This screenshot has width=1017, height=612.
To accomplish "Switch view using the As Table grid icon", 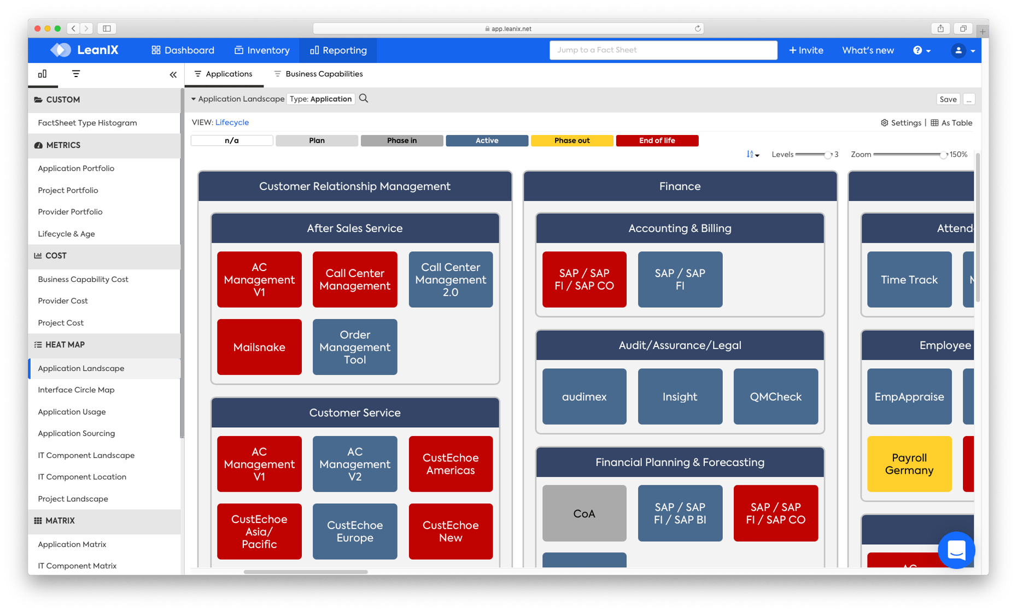I will click(x=932, y=122).
